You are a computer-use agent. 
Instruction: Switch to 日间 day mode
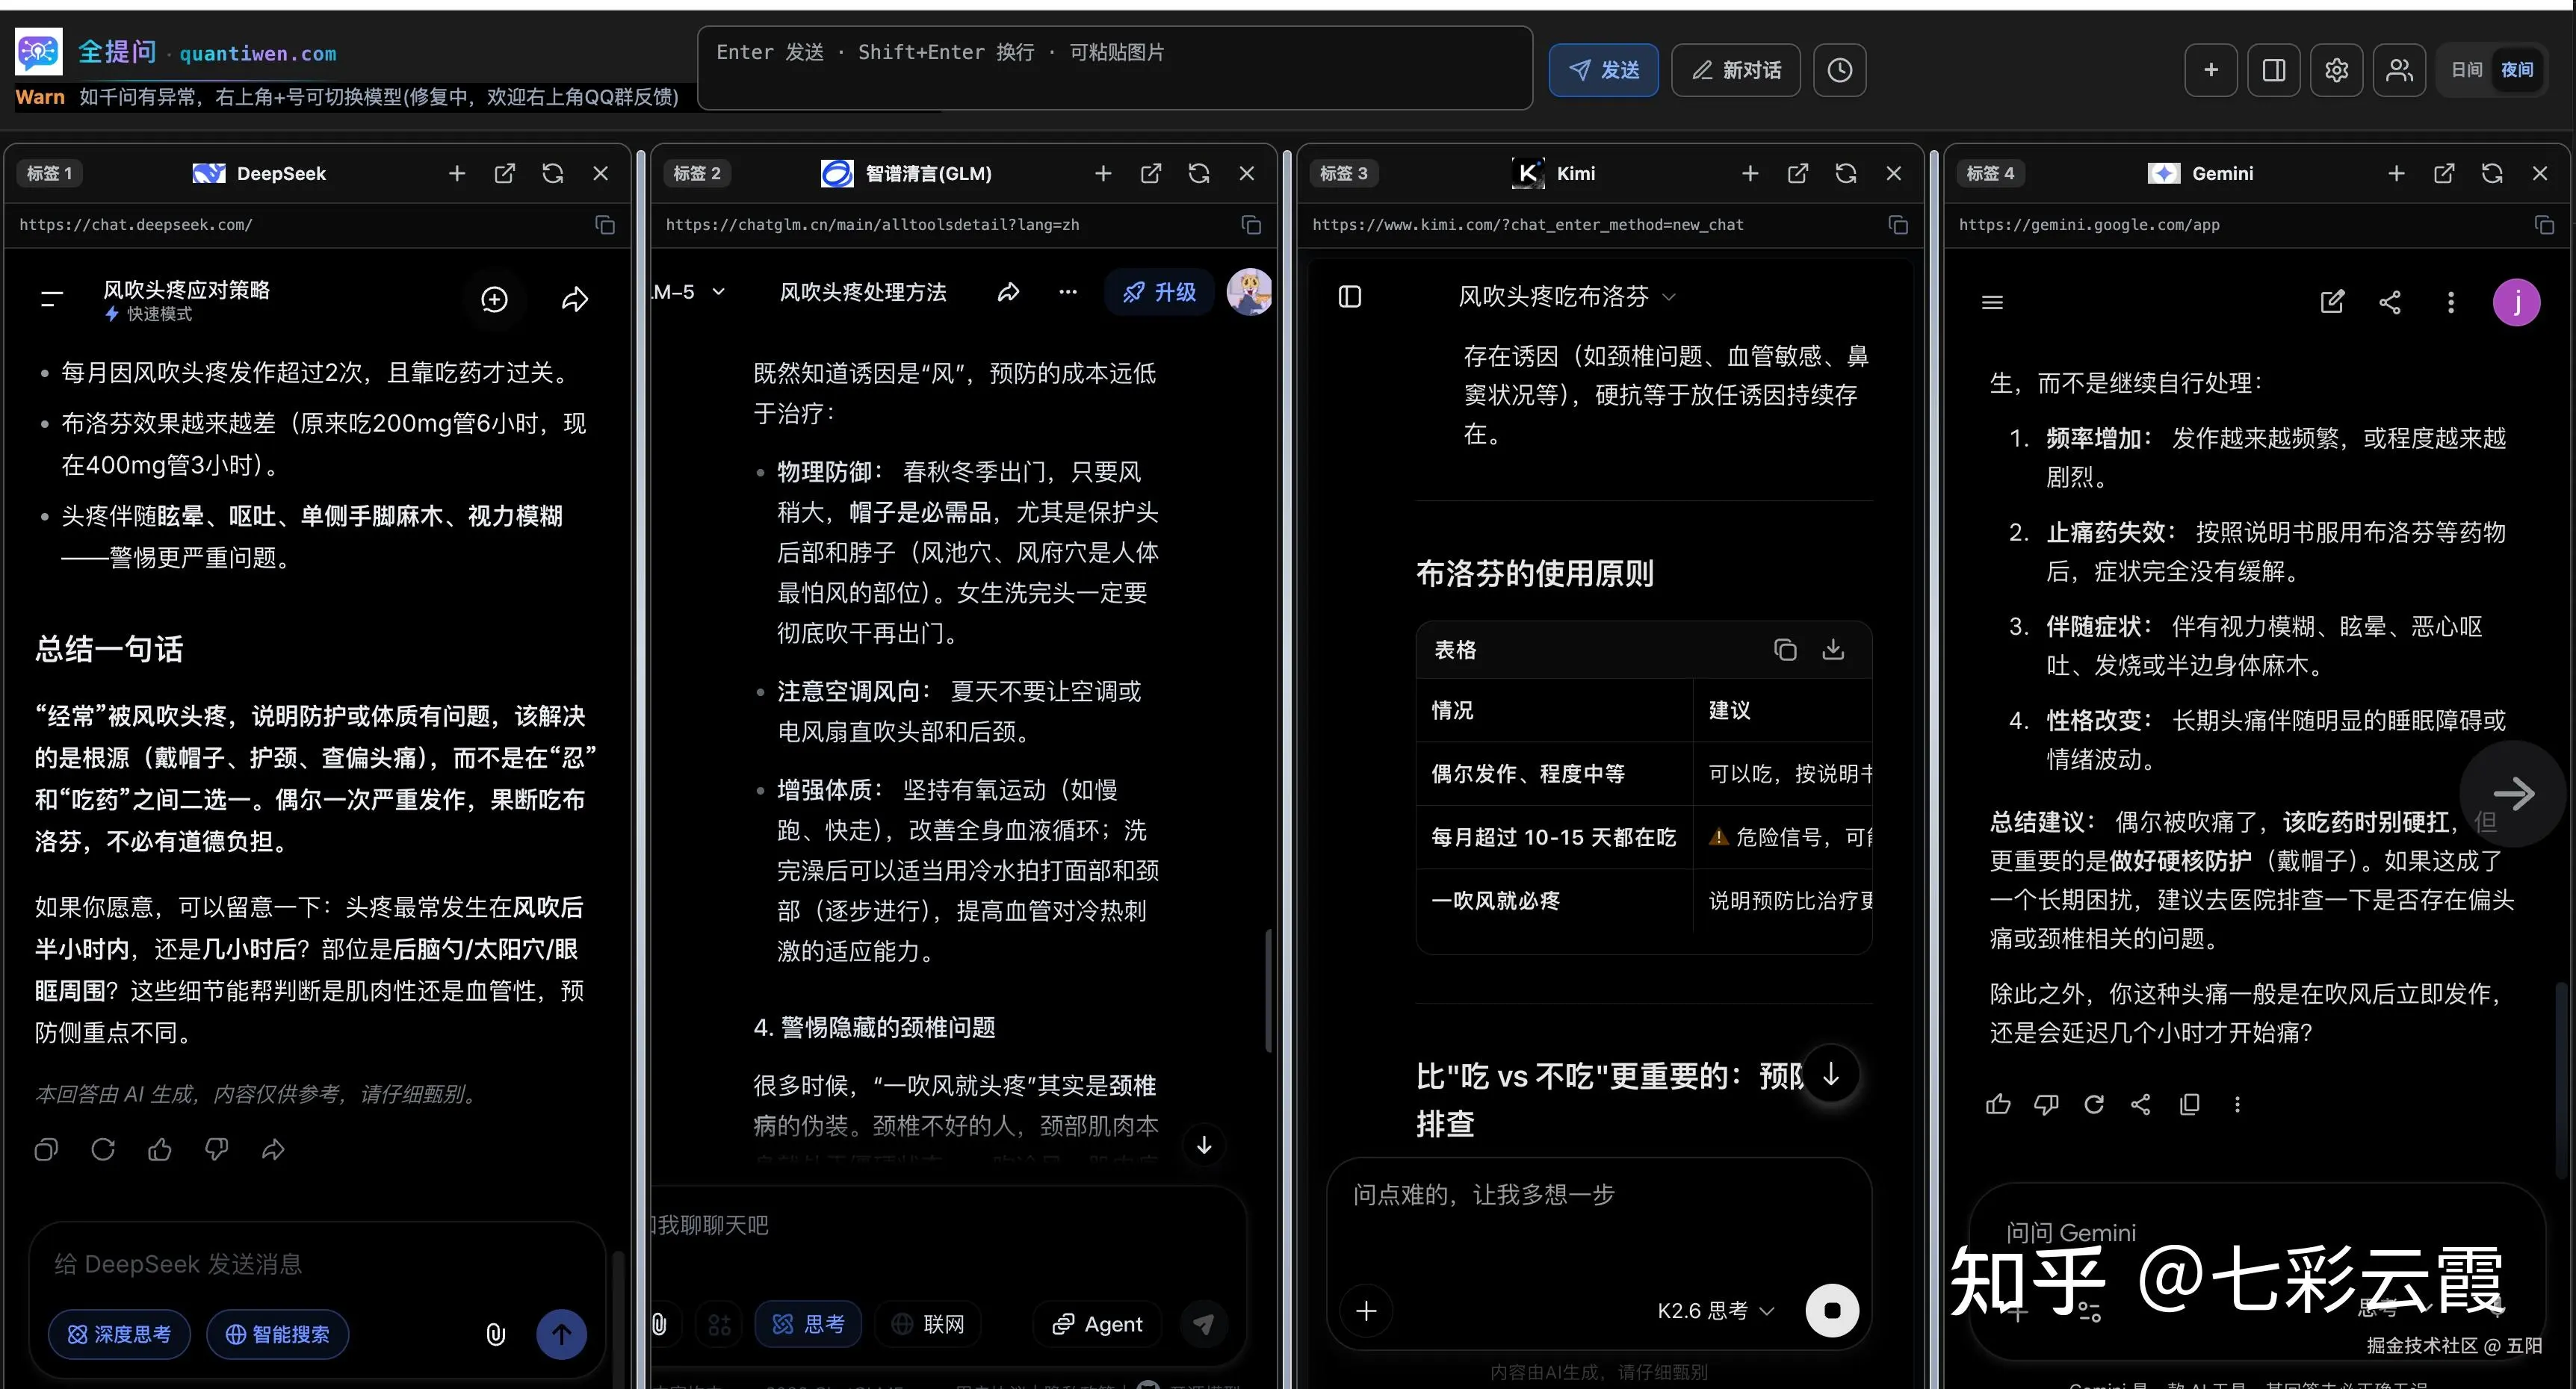point(2466,70)
